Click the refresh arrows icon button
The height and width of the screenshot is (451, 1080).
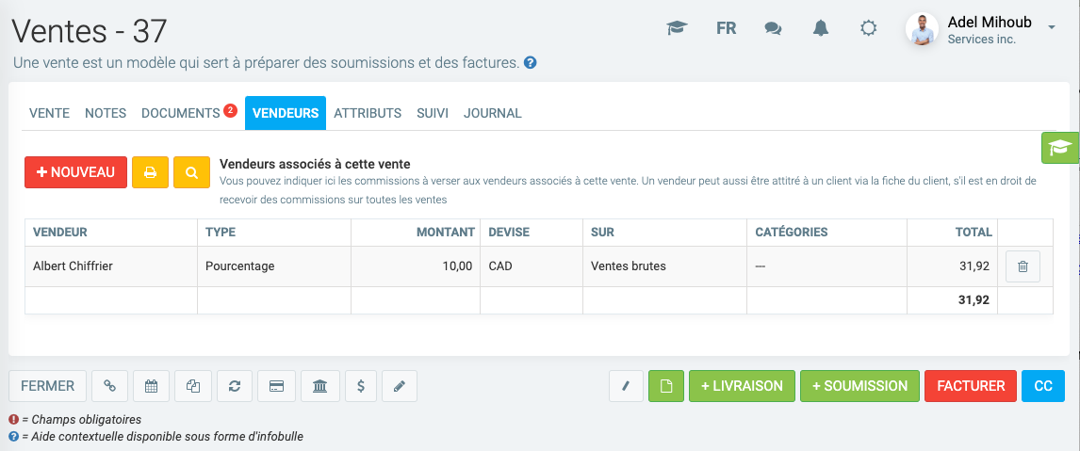click(x=235, y=386)
